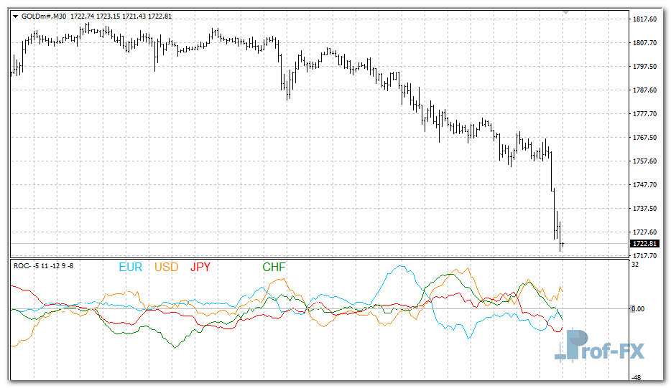Select the 1717.70 price at axis bottom
The image size is (671, 388).
click(644, 255)
